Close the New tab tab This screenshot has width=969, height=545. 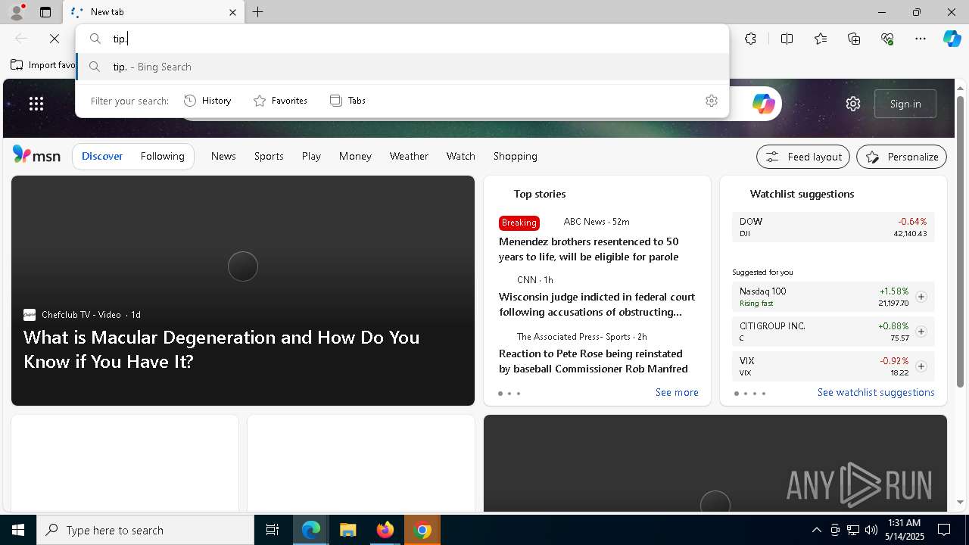click(232, 12)
